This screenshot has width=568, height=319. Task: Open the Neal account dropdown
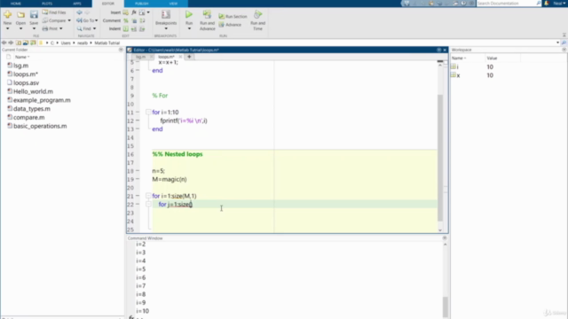(559, 4)
